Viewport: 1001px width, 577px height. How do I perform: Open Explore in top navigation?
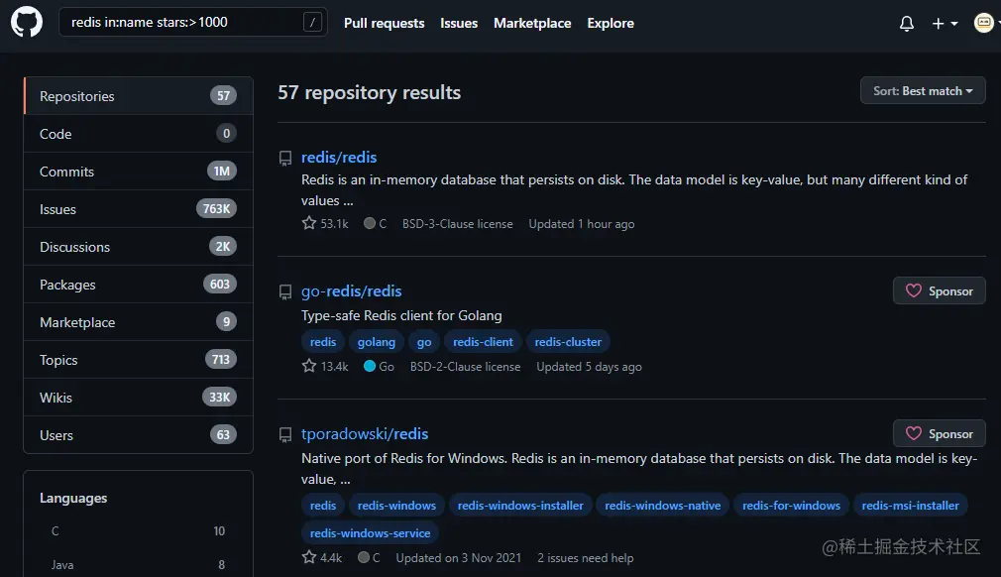coord(611,23)
